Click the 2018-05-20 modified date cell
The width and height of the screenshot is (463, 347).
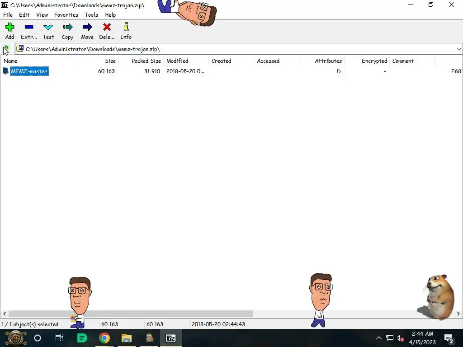click(x=185, y=71)
